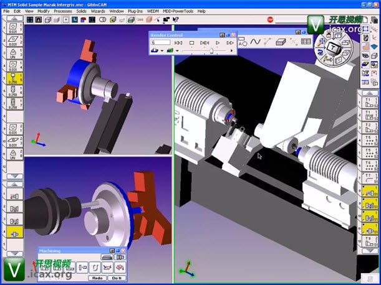Image resolution: width=381 pixels, height=285 pixels.
Task: Open the Modify menu
Action: coord(44,11)
